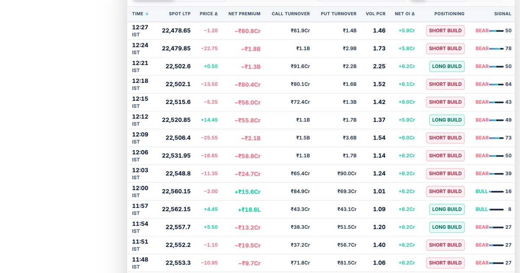520x273 pixels.
Task: Click LONG BUILD badge in 11:54 row
Action: (x=447, y=227)
